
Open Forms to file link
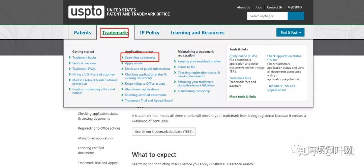coord(186,67)
